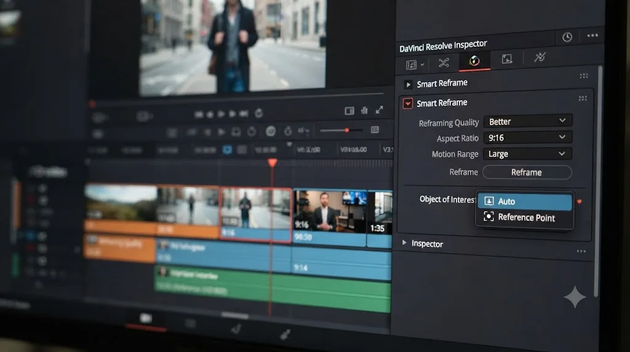The image size is (630, 352).
Task: Collapse the open Smart Reframe section
Action: pyautogui.click(x=407, y=103)
